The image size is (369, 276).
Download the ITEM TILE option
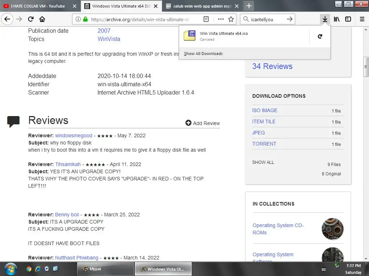tap(264, 121)
